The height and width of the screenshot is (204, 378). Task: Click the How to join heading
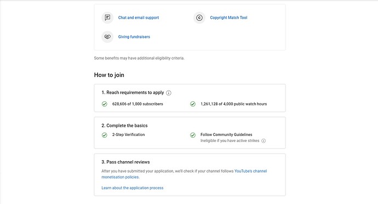click(109, 75)
